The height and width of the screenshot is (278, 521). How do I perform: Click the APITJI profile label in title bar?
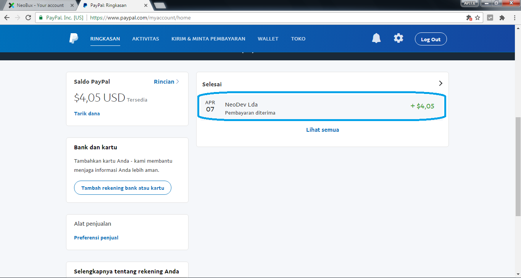[x=469, y=3]
